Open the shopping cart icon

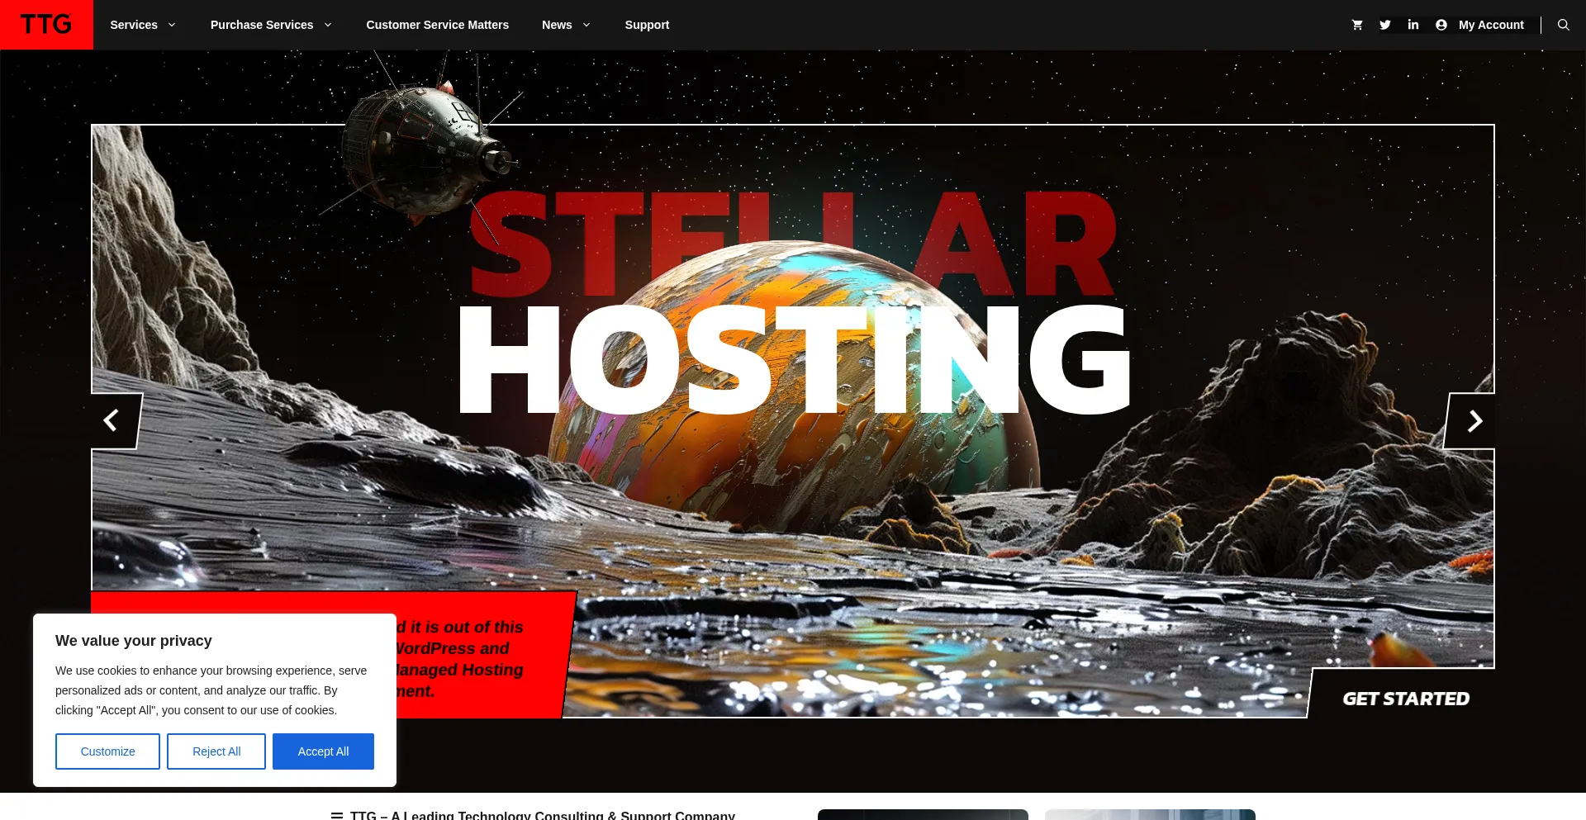pyautogui.click(x=1357, y=25)
